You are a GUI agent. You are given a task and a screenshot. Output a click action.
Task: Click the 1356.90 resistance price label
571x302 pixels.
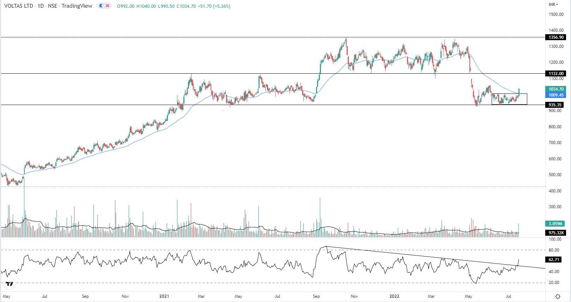[x=555, y=37]
